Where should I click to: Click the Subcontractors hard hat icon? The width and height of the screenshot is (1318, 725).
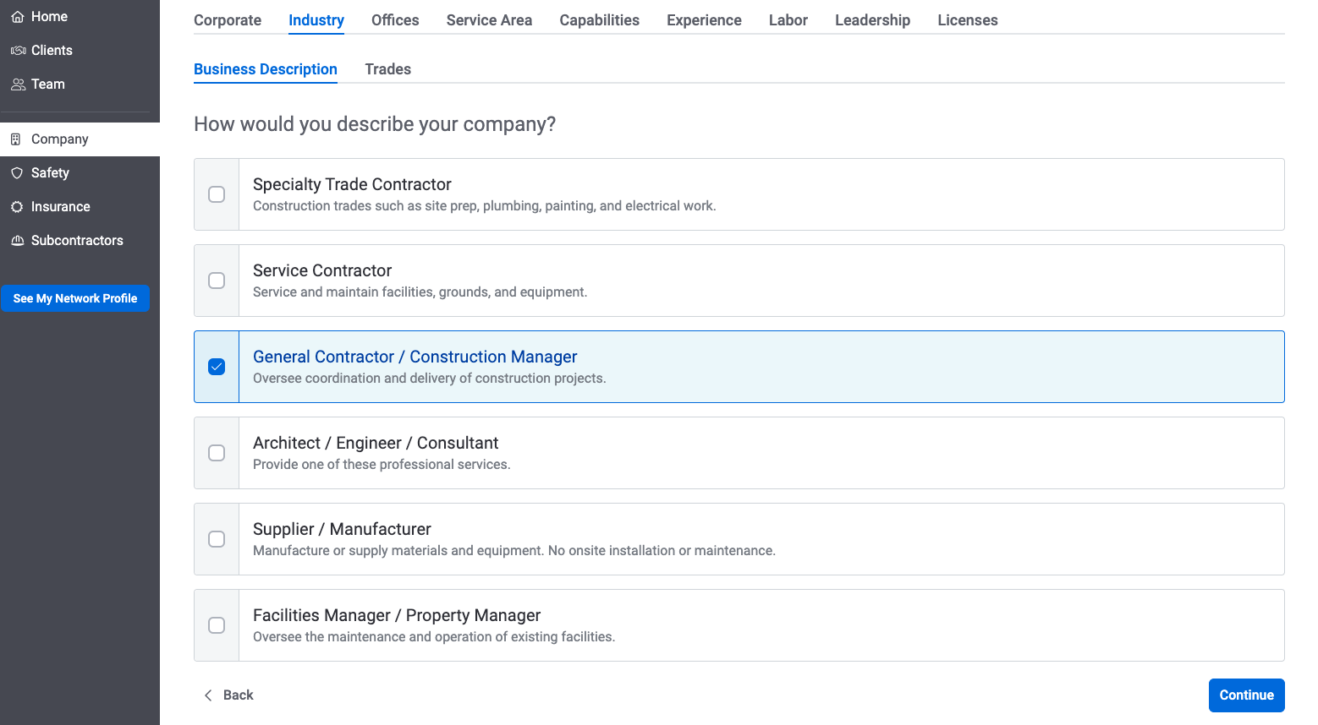[17, 241]
